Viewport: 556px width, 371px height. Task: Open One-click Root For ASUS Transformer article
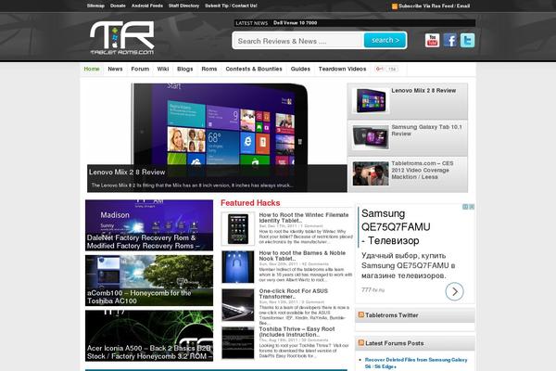[x=293, y=294]
